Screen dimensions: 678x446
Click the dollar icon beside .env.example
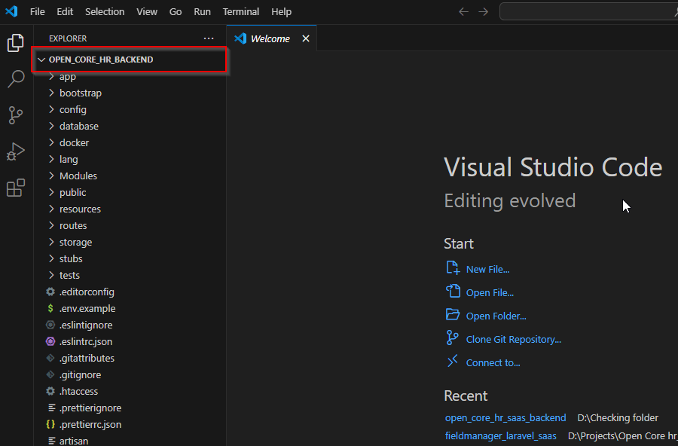[50, 308]
